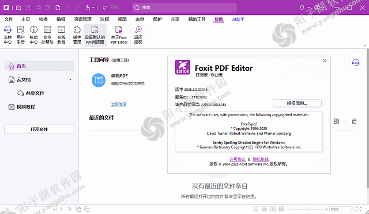
Task: Open the zoom percentage 100% dropdown
Action: point(352,209)
